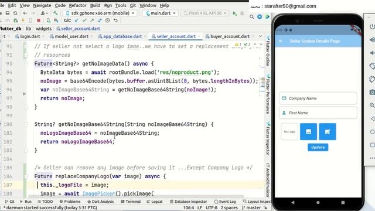The height and width of the screenshot is (211, 375).
Task: Open the Refactor menu
Action: (78, 5)
